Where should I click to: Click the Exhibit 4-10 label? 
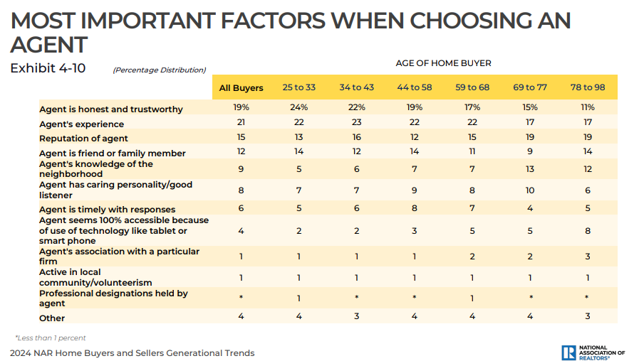click(x=48, y=68)
